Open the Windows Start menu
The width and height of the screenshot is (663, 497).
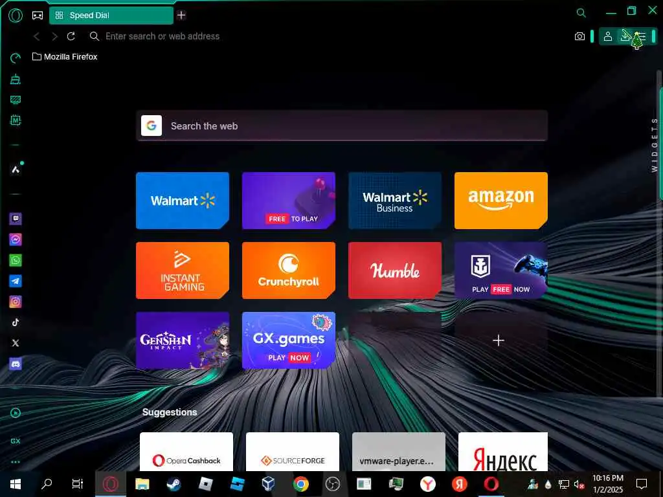click(x=16, y=484)
